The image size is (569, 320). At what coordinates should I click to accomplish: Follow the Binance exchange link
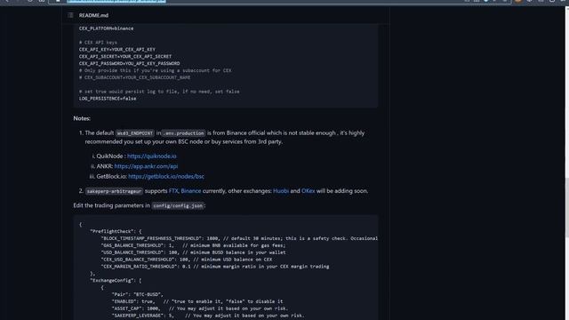[191, 191]
